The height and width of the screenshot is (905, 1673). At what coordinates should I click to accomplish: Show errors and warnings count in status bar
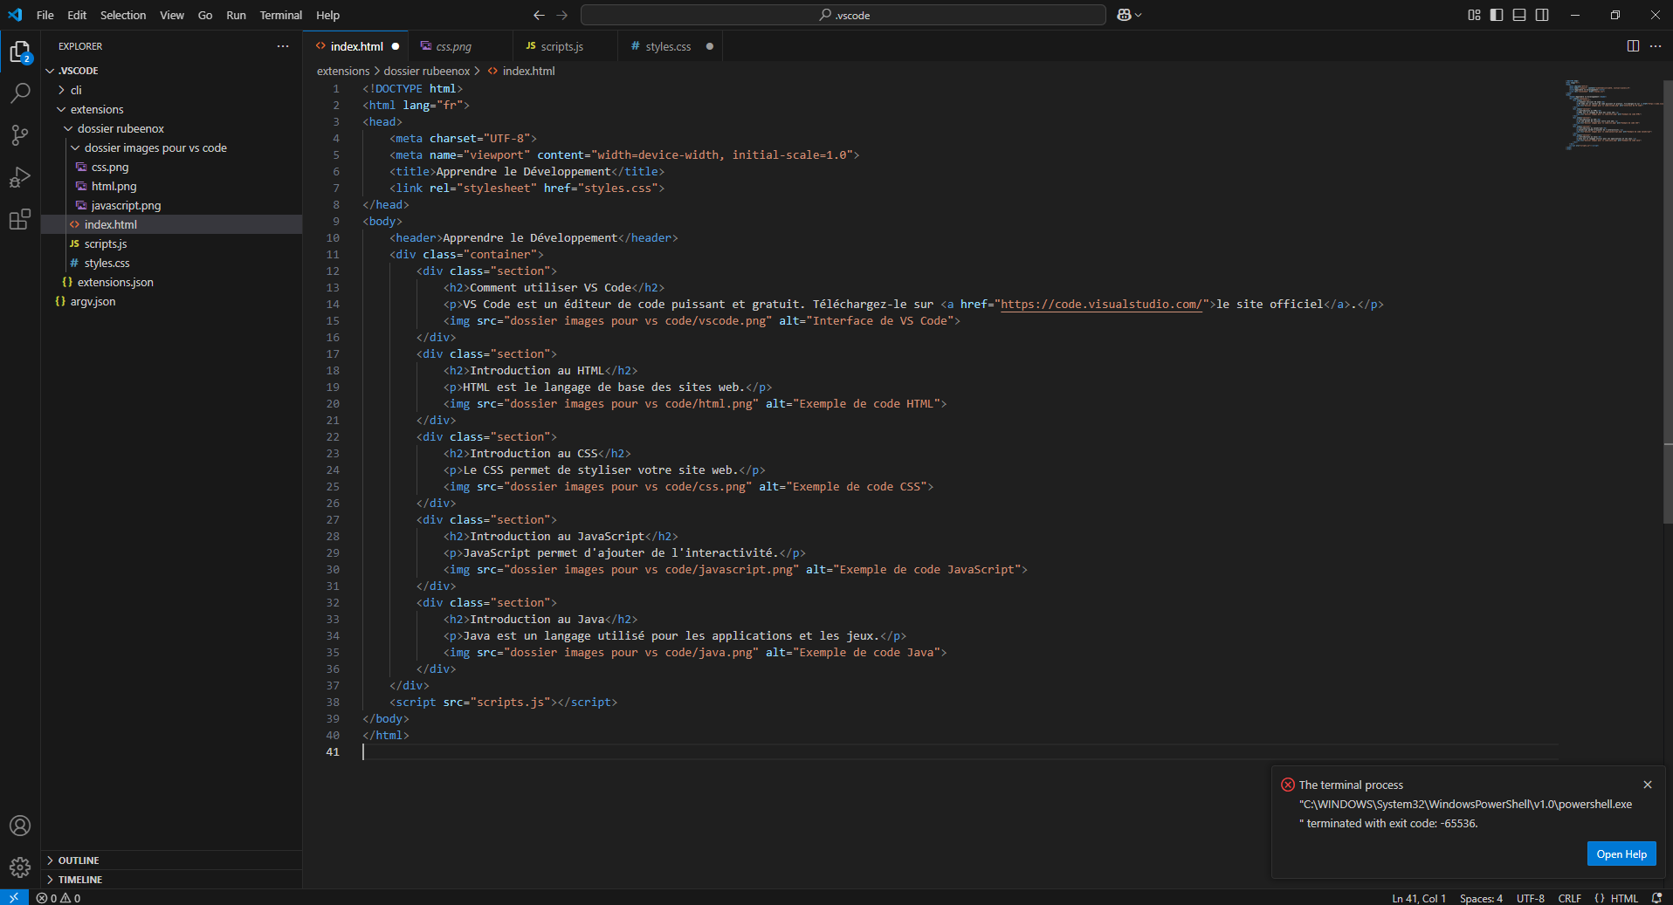tap(59, 898)
